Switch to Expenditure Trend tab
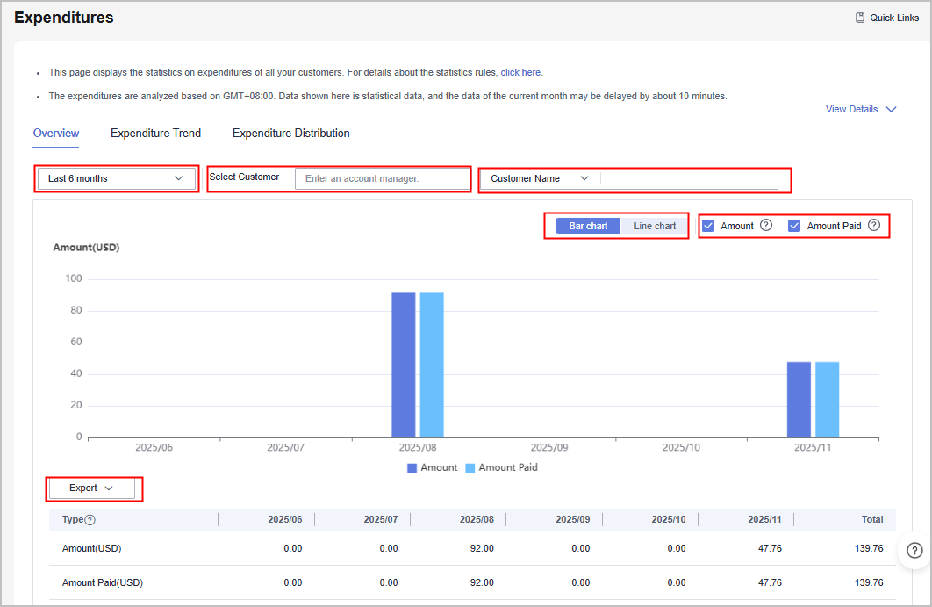The width and height of the screenshot is (932, 607). click(x=155, y=134)
